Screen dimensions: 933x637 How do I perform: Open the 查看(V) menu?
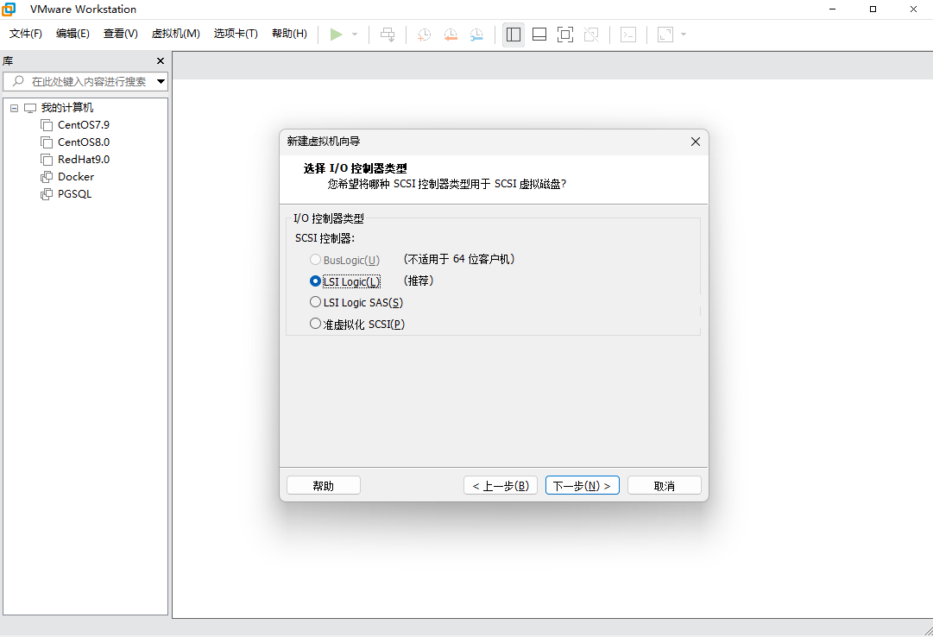tap(120, 34)
